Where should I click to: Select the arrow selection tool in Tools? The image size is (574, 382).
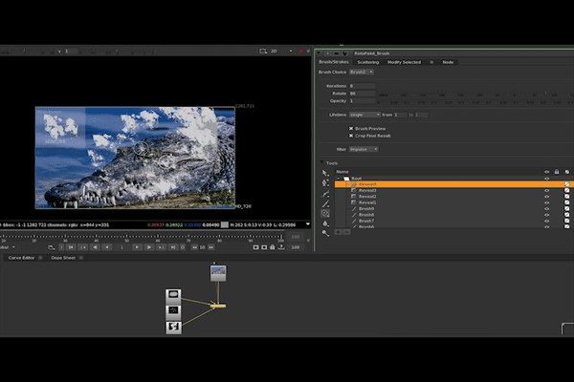[x=325, y=173]
